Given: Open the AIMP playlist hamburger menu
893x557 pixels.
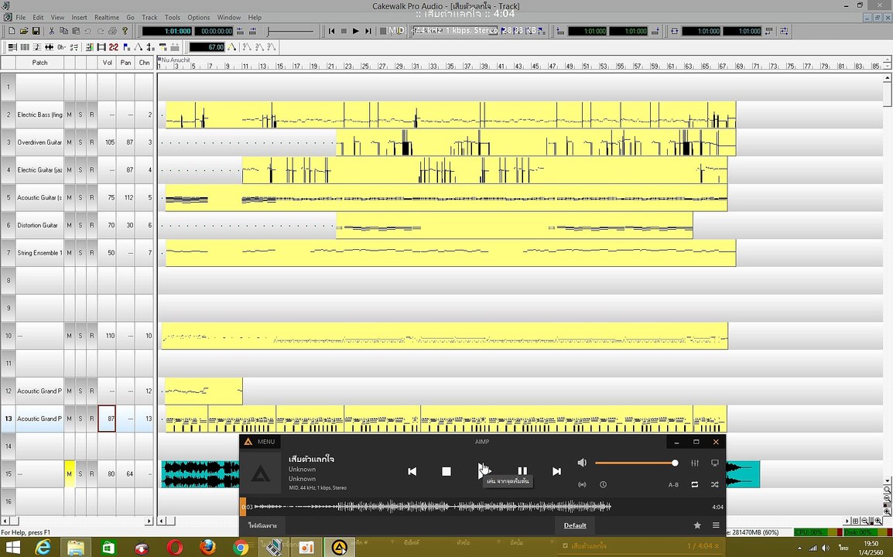Looking at the screenshot, I should (716, 525).
